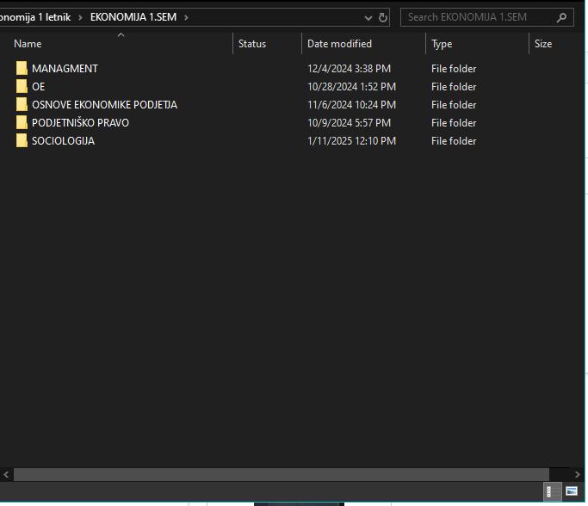Navigate to parent breadcrumb 'onomija 1 letnik'
This screenshot has height=506, width=588.
[35, 17]
